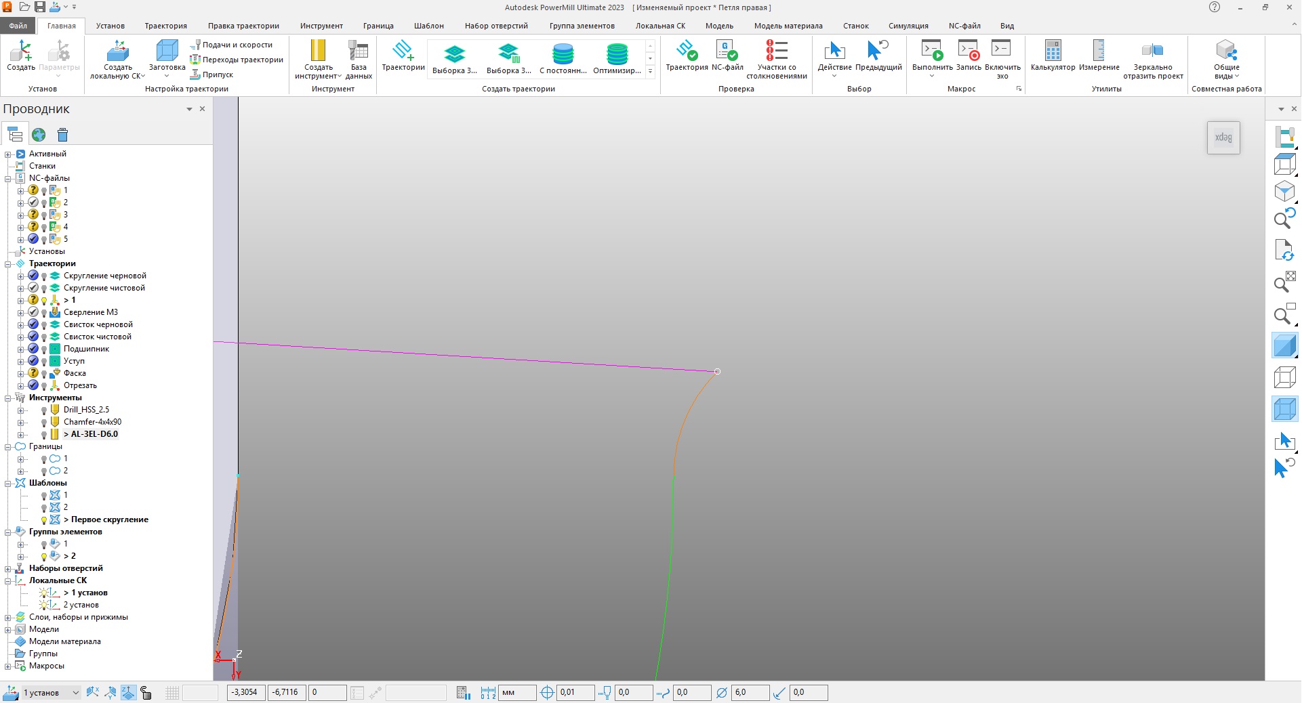This screenshot has width=1302, height=703.
Task: Switch to the Станок ribbon tab
Action: pyautogui.click(x=855, y=26)
